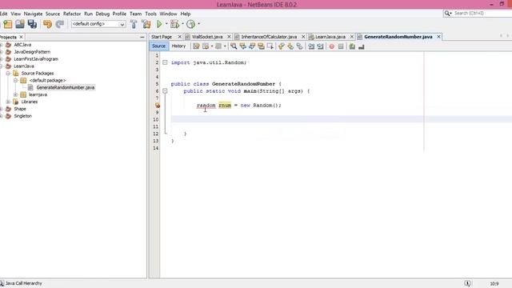Click the notifications icon in status bar
Screen dimensions: 512x288
coord(467,283)
